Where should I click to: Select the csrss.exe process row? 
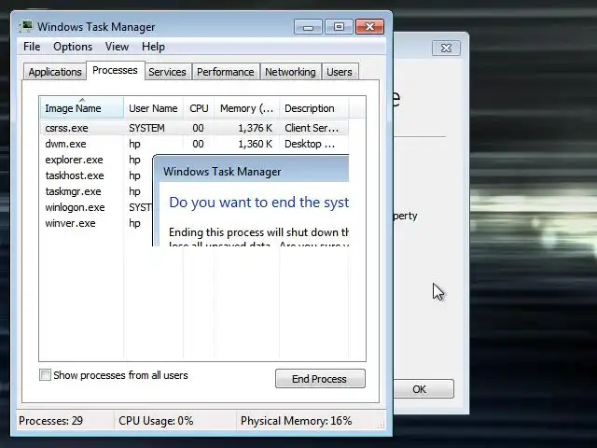pos(194,128)
